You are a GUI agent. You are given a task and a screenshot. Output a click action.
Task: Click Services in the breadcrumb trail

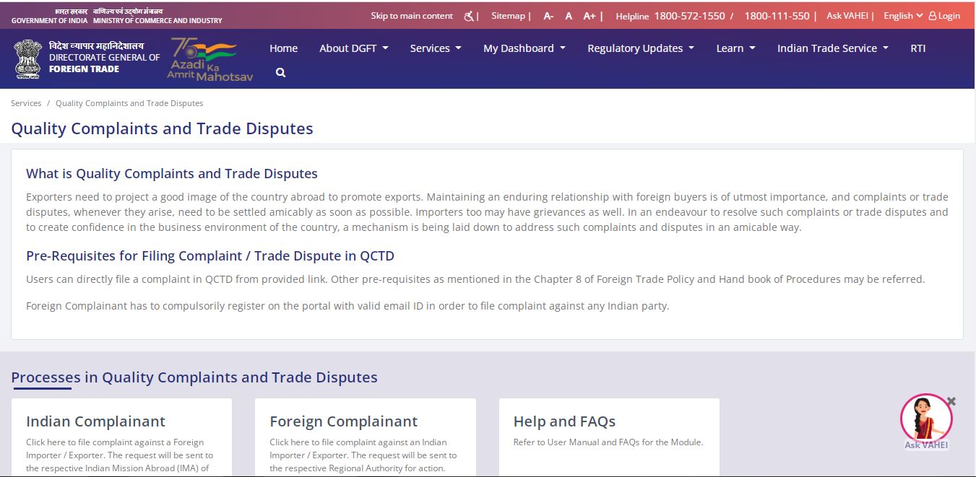pyautogui.click(x=25, y=102)
